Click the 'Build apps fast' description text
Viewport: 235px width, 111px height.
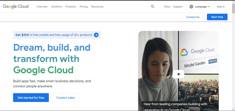[x=52, y=84]
